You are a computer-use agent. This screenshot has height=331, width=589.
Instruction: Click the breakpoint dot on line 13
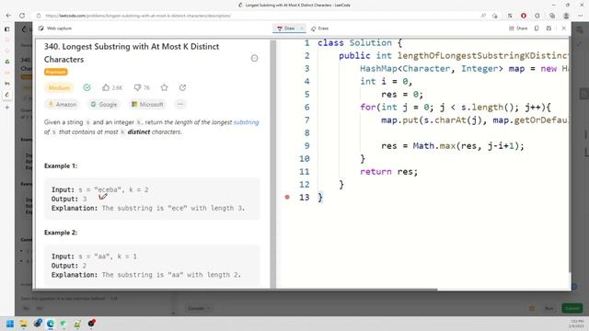coord(287,197)
